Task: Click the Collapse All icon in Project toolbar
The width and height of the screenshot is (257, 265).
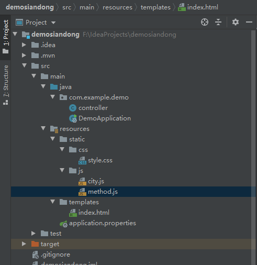Action: 218,22
